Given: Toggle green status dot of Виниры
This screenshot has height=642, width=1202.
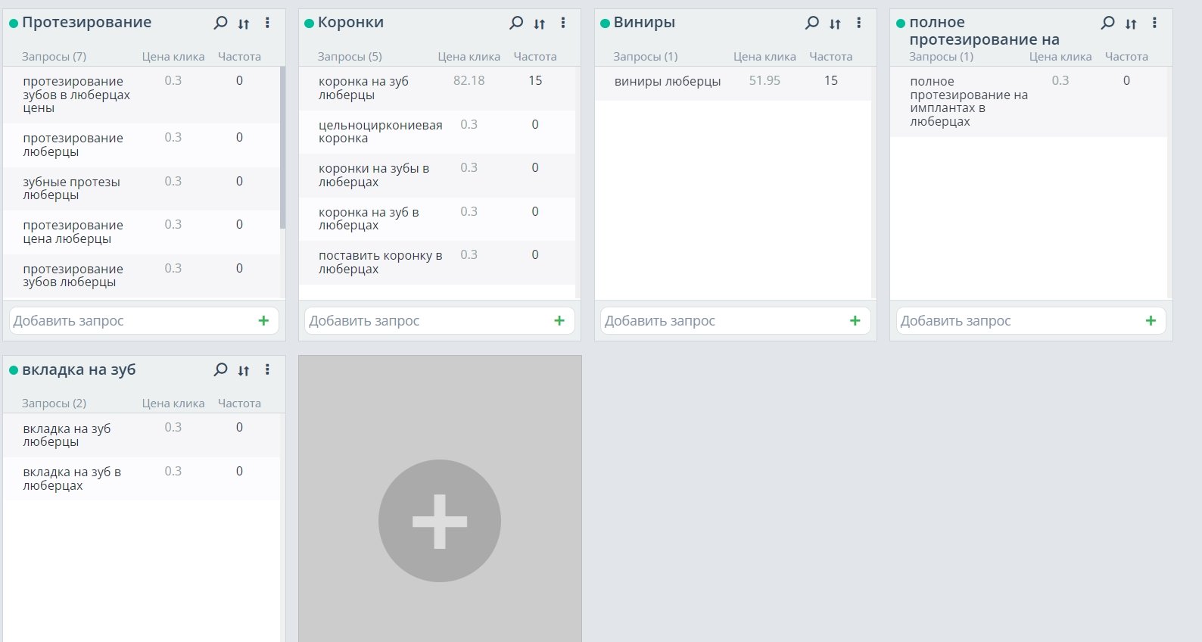Looking at the screenshot, I should tap(605, 23).
